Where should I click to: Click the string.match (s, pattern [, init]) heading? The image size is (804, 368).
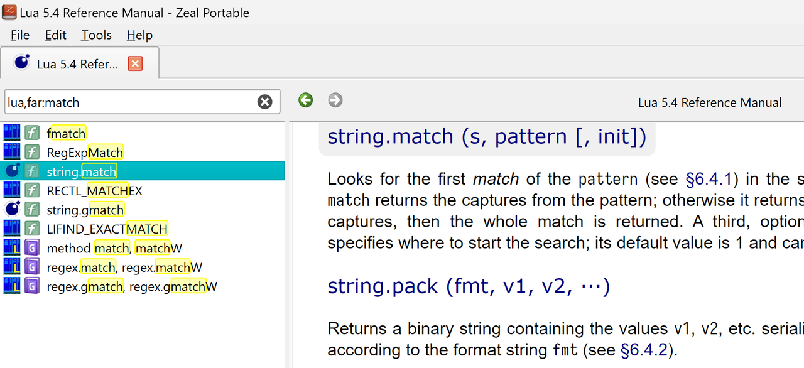pos(487,136)
